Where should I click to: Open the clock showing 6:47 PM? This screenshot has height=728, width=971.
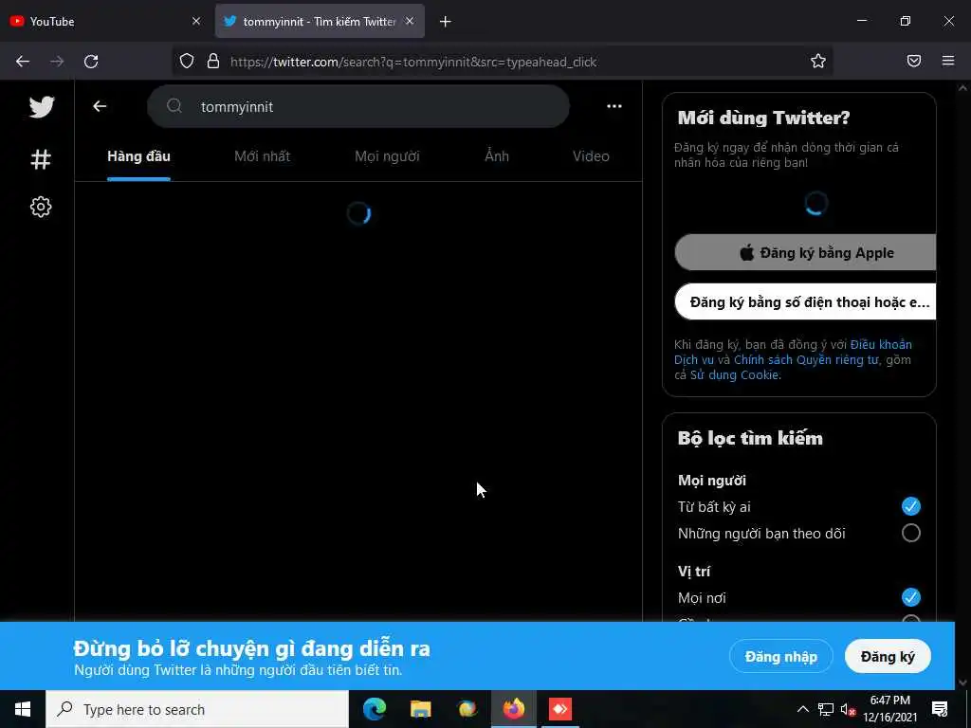pos(889,709)
